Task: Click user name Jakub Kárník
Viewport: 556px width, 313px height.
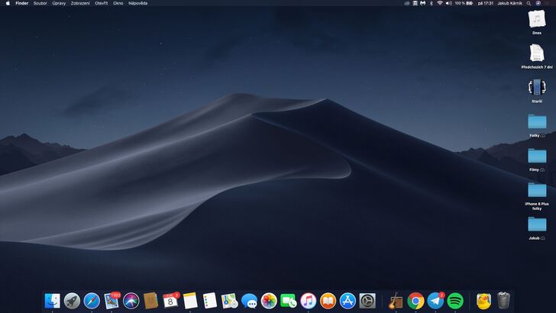Action: tap(509, 3)
